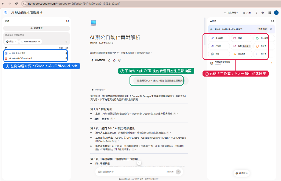This screenshot has width=281, height=181.
Task: Expand the 網路 source type dropdown
Action: point(11,42)
